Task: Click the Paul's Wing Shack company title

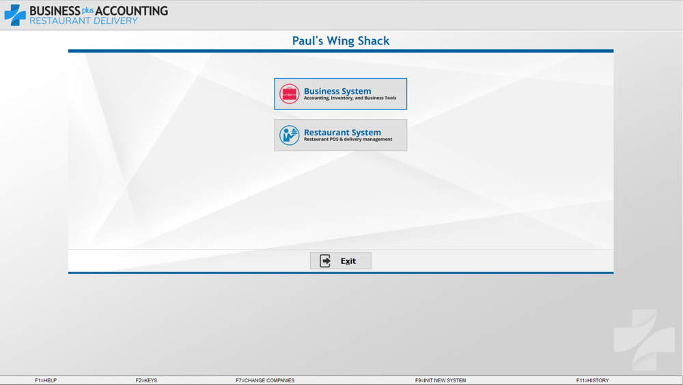Action: 341,41
